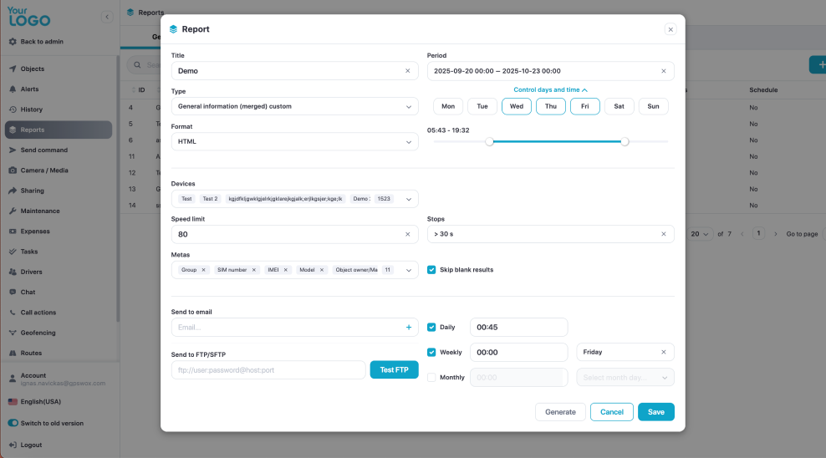The height and width of the screenshot is (458, 826).
Task: Close the Report dialog with the X
Action: pyautogui.click(x=670, y=29)
